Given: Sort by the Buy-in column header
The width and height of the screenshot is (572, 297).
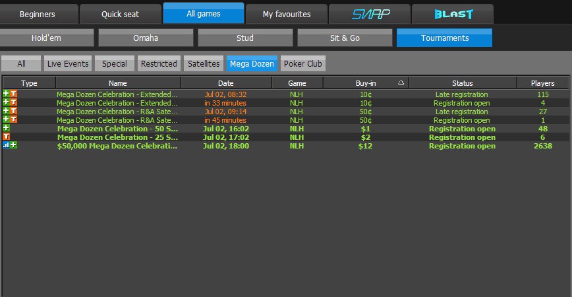Looking at the screenshot, I should [x=366, y=83].
